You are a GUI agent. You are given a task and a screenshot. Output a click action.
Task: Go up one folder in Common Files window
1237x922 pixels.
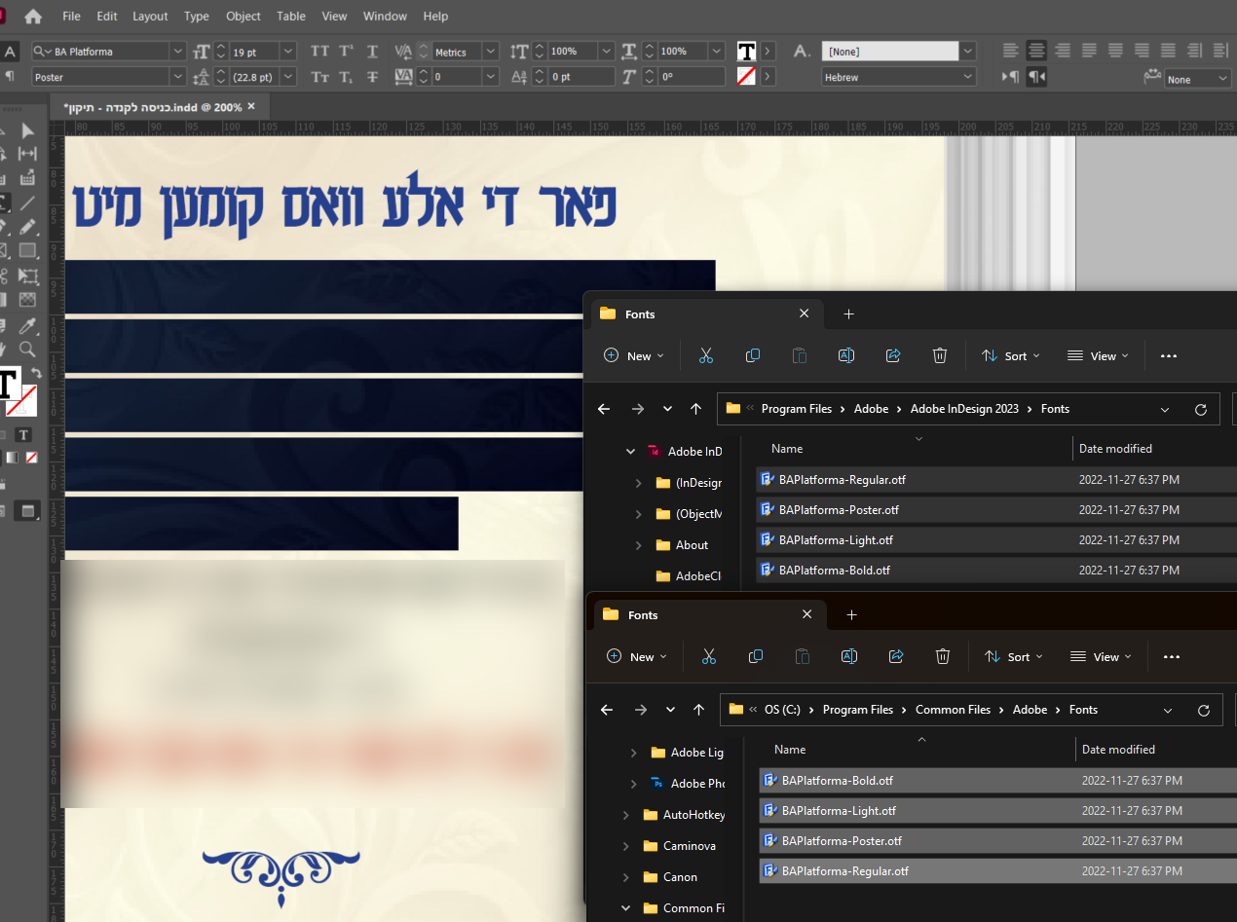coord(698,710)
